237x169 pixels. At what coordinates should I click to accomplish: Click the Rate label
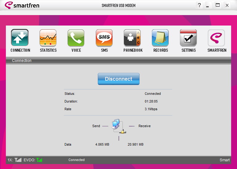pyautogui.click(x=68, y=109)
